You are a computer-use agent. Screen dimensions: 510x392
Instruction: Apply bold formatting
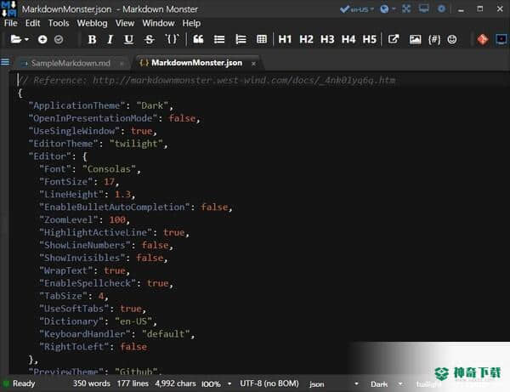(x=92, y=40)
